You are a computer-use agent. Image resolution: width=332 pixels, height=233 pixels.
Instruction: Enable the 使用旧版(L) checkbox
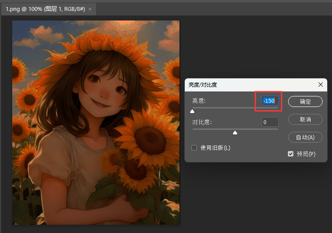click(194, 148)
